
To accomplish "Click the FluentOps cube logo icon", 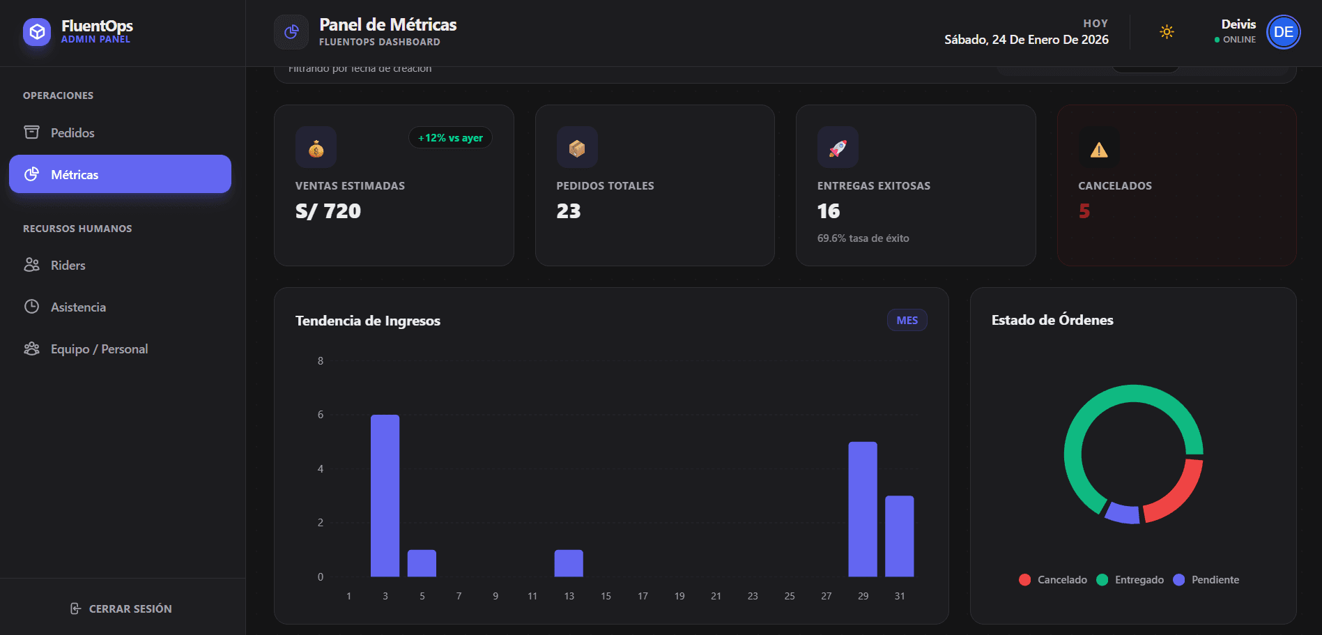I will tap(37, 32).
